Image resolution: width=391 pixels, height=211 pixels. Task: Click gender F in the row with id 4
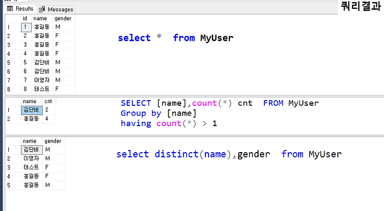(x=64, y=54)
